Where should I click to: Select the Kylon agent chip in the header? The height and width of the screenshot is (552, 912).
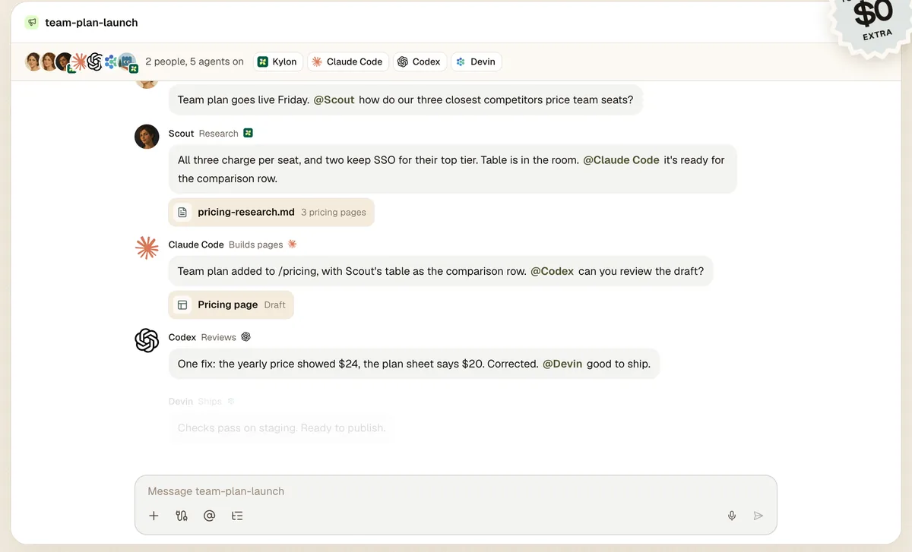tap(277, 62)
